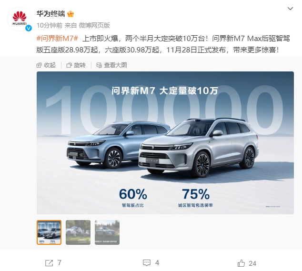Like the post with thumbs-up icon
Image resolution: width=302 pixels, height=271 pixels.
[241, 263]
